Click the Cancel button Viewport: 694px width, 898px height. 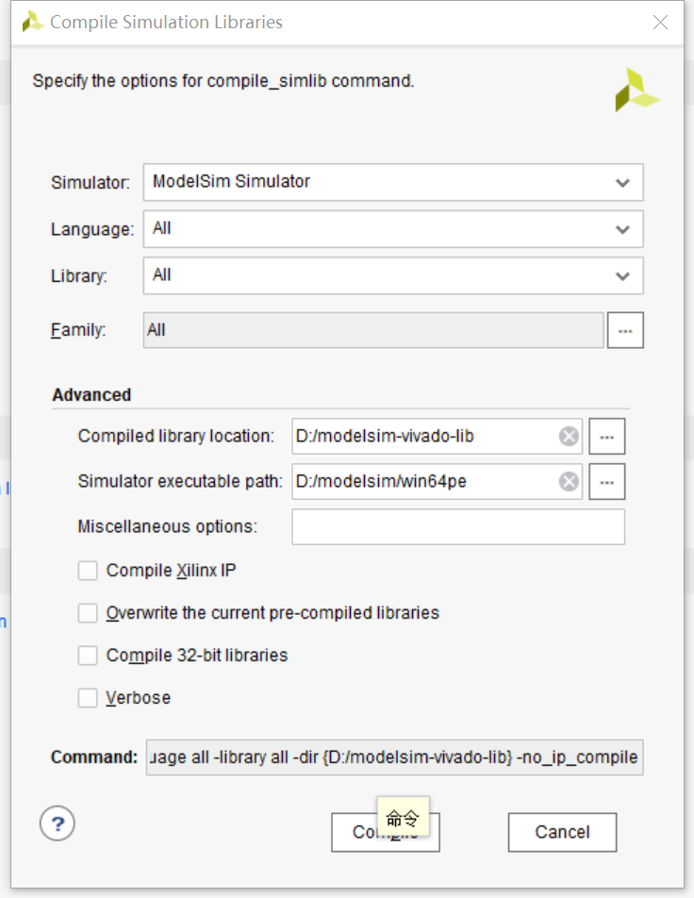point(562,832)
